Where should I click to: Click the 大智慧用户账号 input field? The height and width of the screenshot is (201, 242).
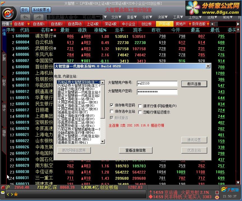tap(157, 84)
